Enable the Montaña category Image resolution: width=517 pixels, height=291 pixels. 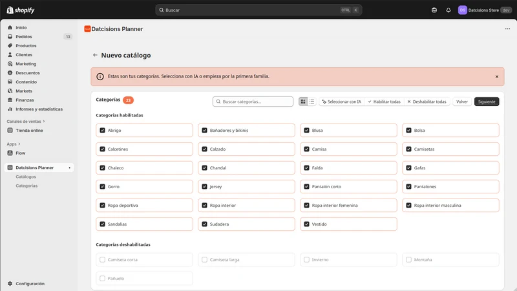[409, 260]
